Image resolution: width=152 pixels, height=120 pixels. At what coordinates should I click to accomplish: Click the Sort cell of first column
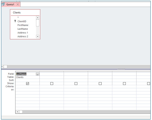coord(28,80)
